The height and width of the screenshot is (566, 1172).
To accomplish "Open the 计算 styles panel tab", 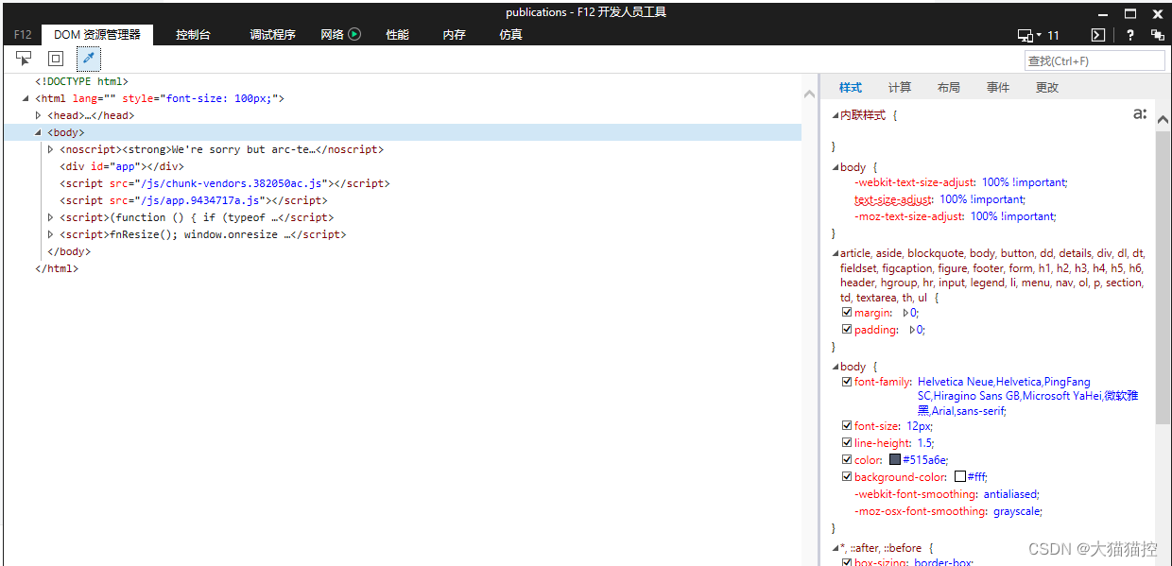I will pos(899,87).
